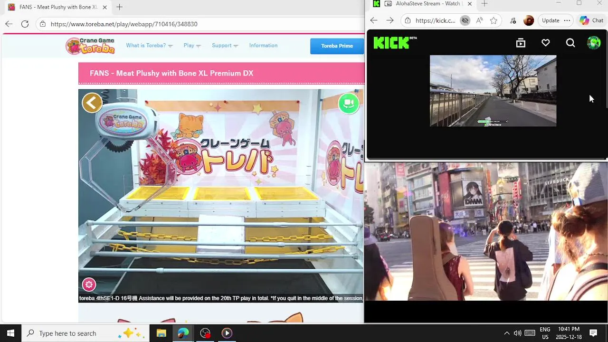Select the FANS Meat Plushy tab

57,7
